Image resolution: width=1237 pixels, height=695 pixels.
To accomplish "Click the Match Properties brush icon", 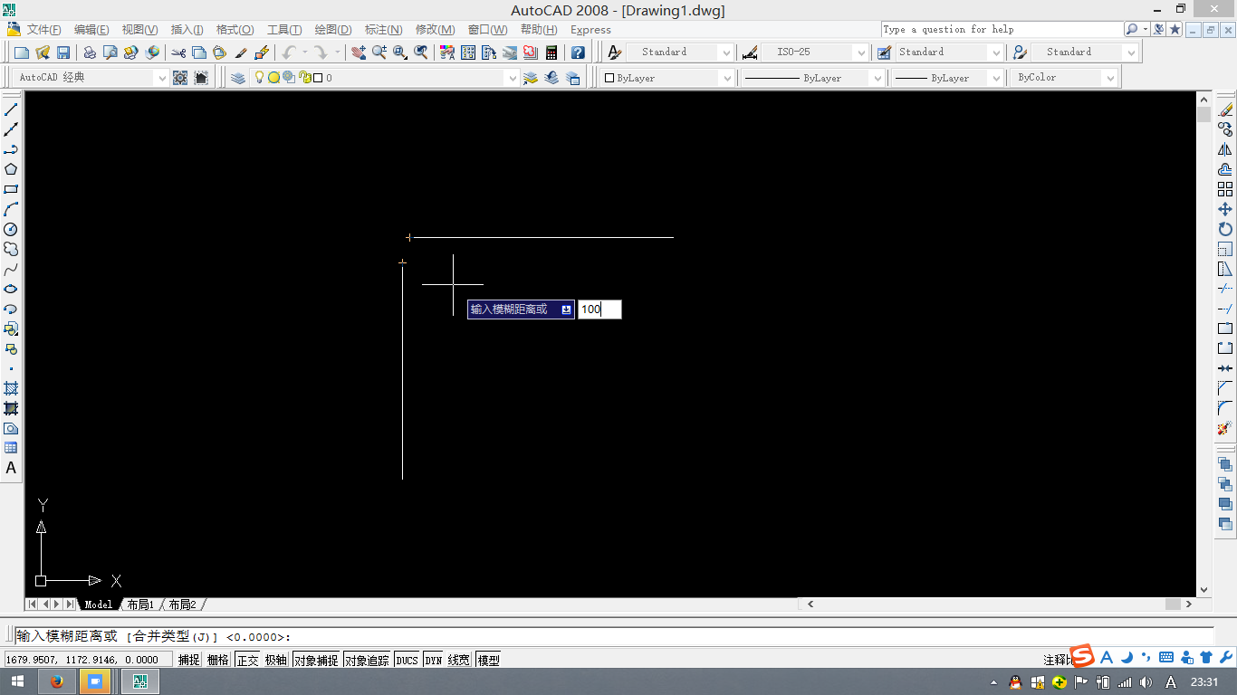I will click(241, 52).
